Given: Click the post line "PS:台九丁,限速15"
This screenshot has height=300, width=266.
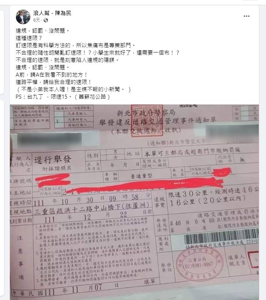Looking at the screenshot, I should point(63,96).
